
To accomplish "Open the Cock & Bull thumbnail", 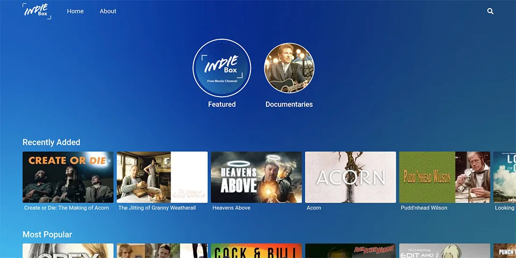I will click(256, 251).
